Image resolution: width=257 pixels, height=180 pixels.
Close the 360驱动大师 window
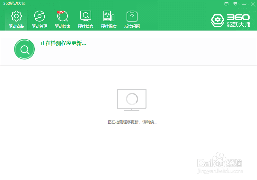253,4
